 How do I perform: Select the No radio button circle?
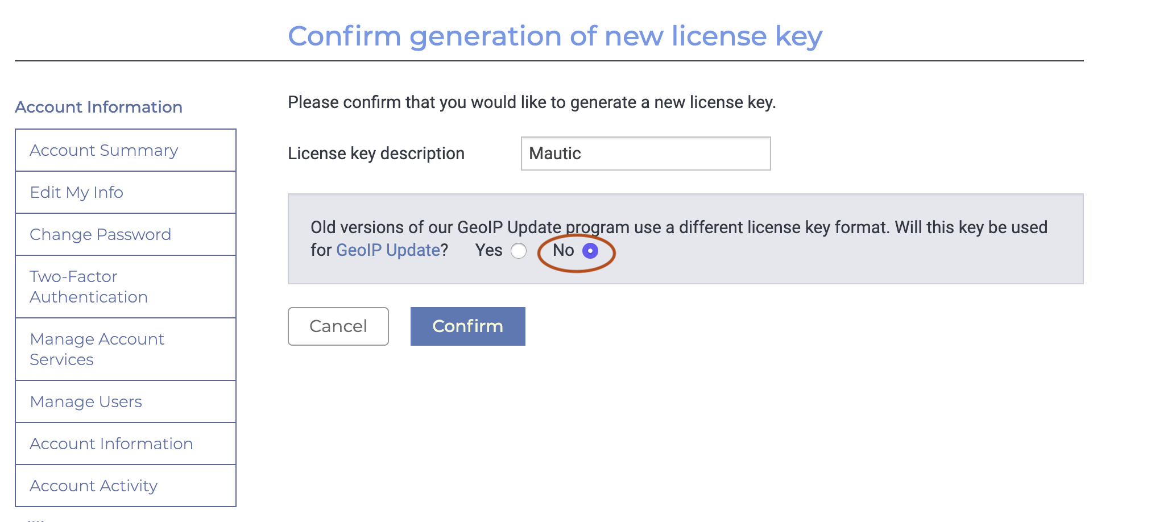[x=590, y=251]
